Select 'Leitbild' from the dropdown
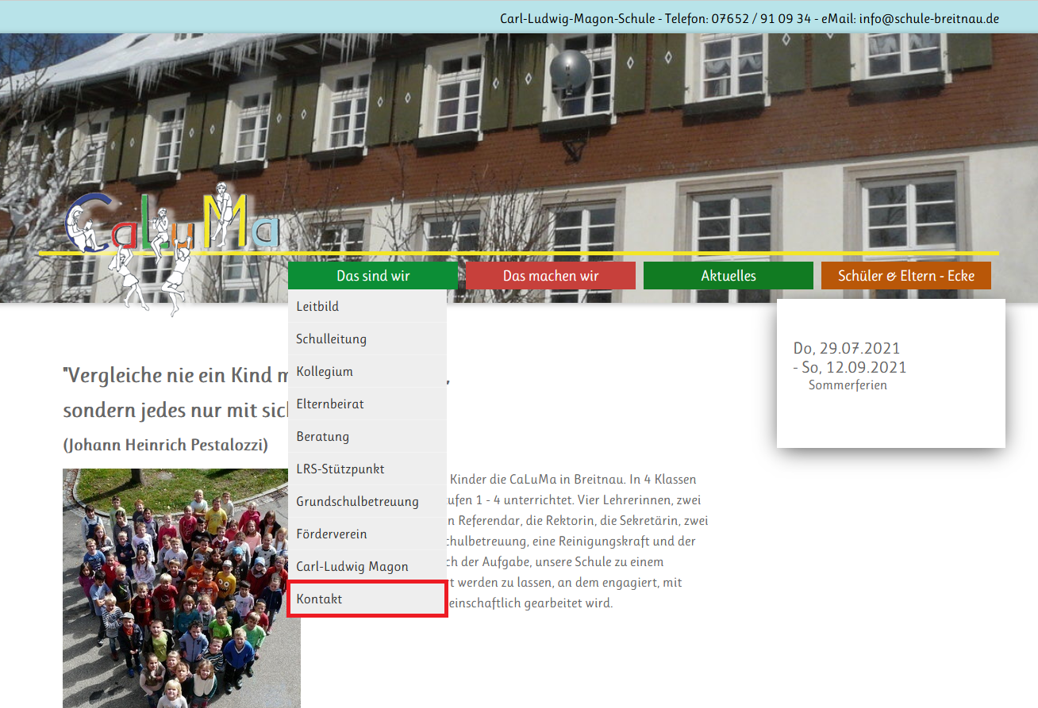The height and width of the screenshot is (708, 1038). pos(317,306)
